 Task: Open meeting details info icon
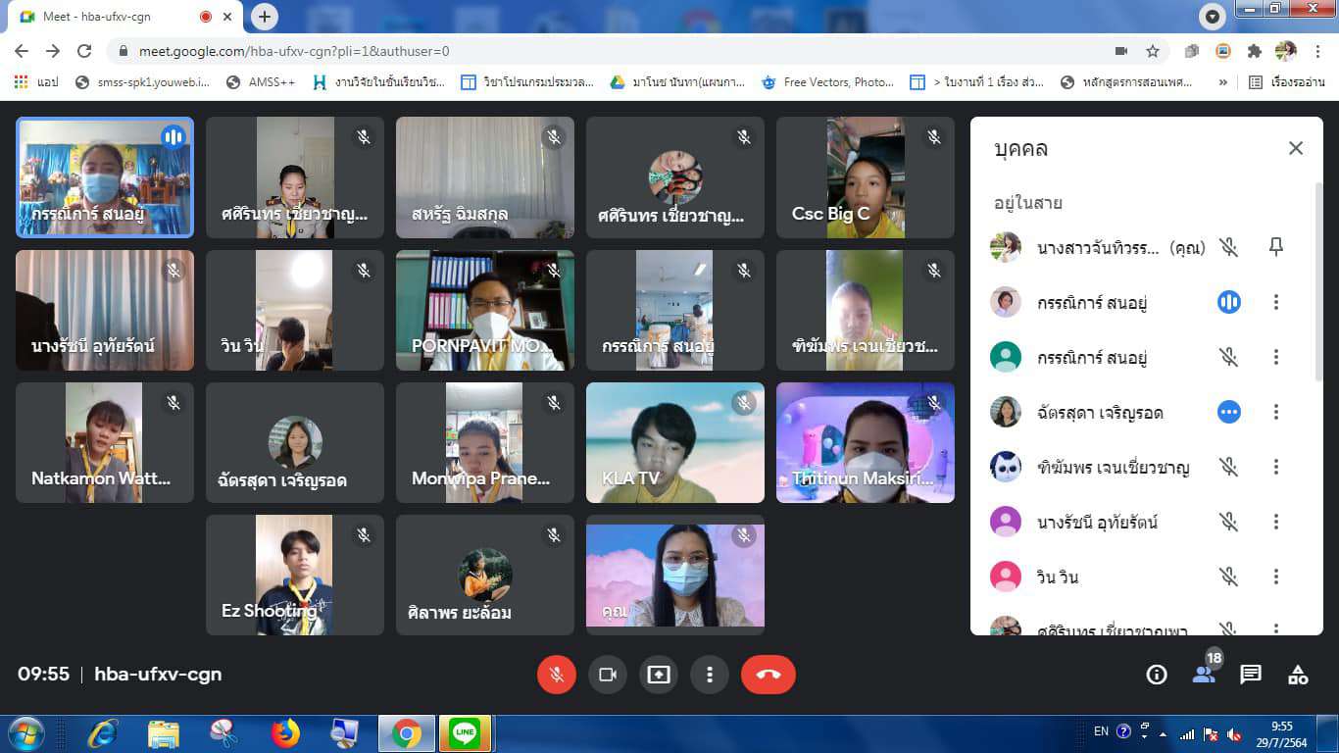pos(1157,675)
